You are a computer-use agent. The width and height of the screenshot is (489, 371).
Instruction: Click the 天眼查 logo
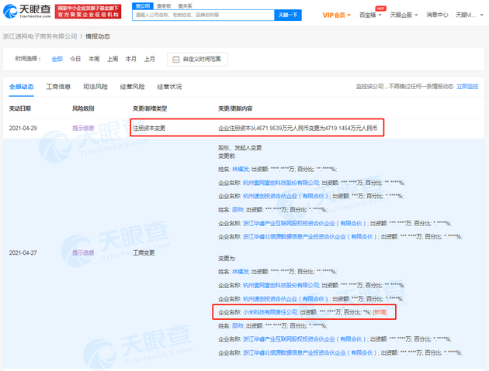[x=27, y=12]
